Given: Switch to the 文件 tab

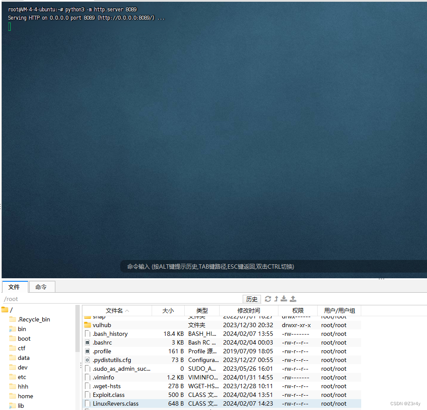Looking at the screenshot, I should [15, 287].
